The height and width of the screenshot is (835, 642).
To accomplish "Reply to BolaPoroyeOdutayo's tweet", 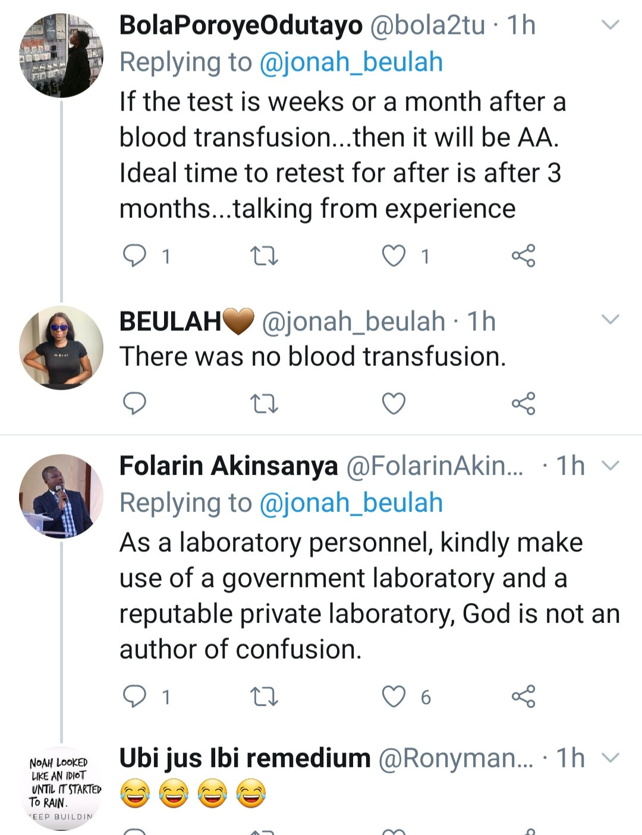I will click(134, 256).
